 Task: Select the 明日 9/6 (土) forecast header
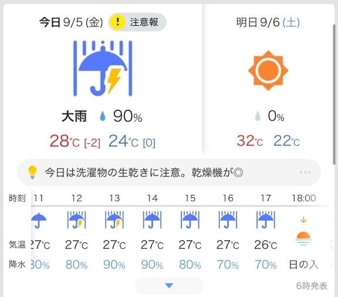click(268, 22)
